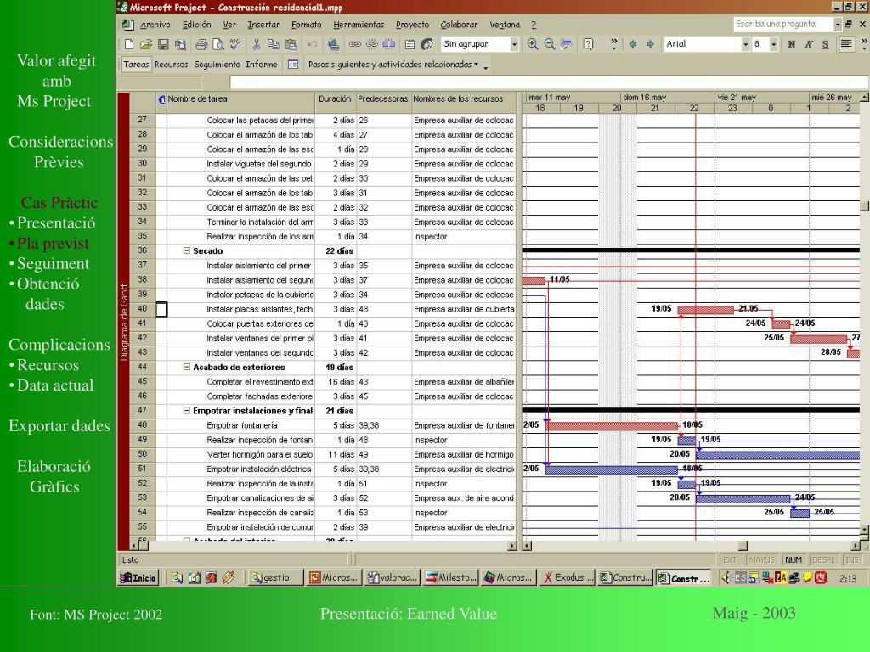This screenshot has height=652, width=870.
Task: Open Pasos siguientes y actividades relacionadas dropdown
Action: 393,65
